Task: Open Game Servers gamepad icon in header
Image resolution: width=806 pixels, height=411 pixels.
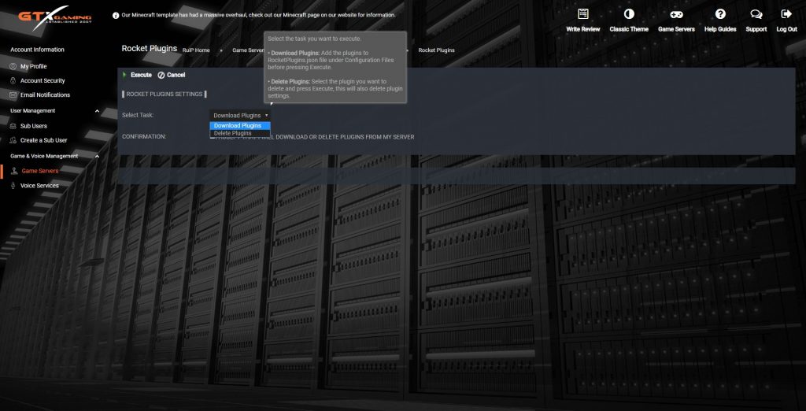Action: (x=676, y=14)
